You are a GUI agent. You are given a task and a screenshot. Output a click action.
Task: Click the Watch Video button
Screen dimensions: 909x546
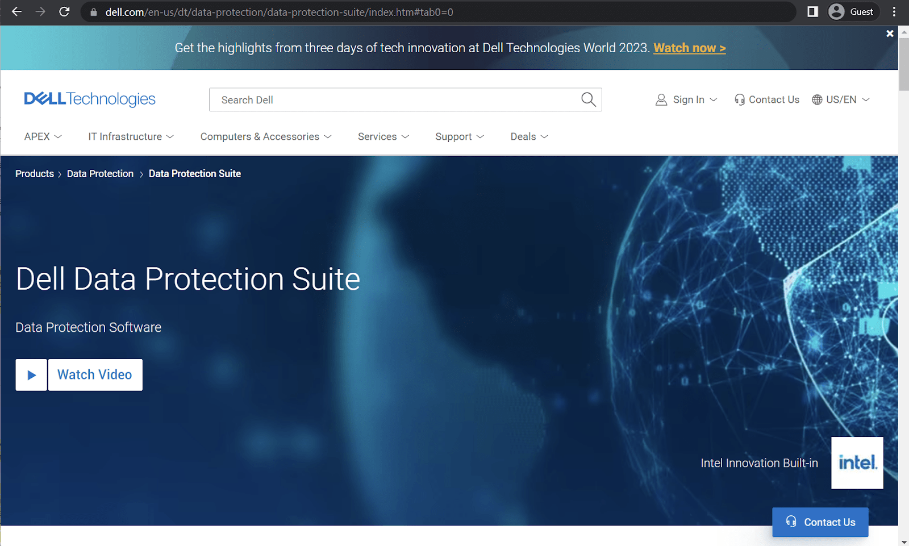pos(95,374)
